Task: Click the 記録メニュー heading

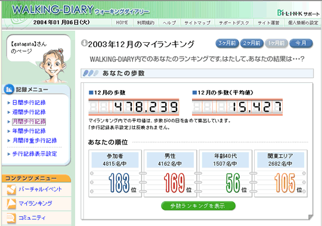Action: point(32,89)
